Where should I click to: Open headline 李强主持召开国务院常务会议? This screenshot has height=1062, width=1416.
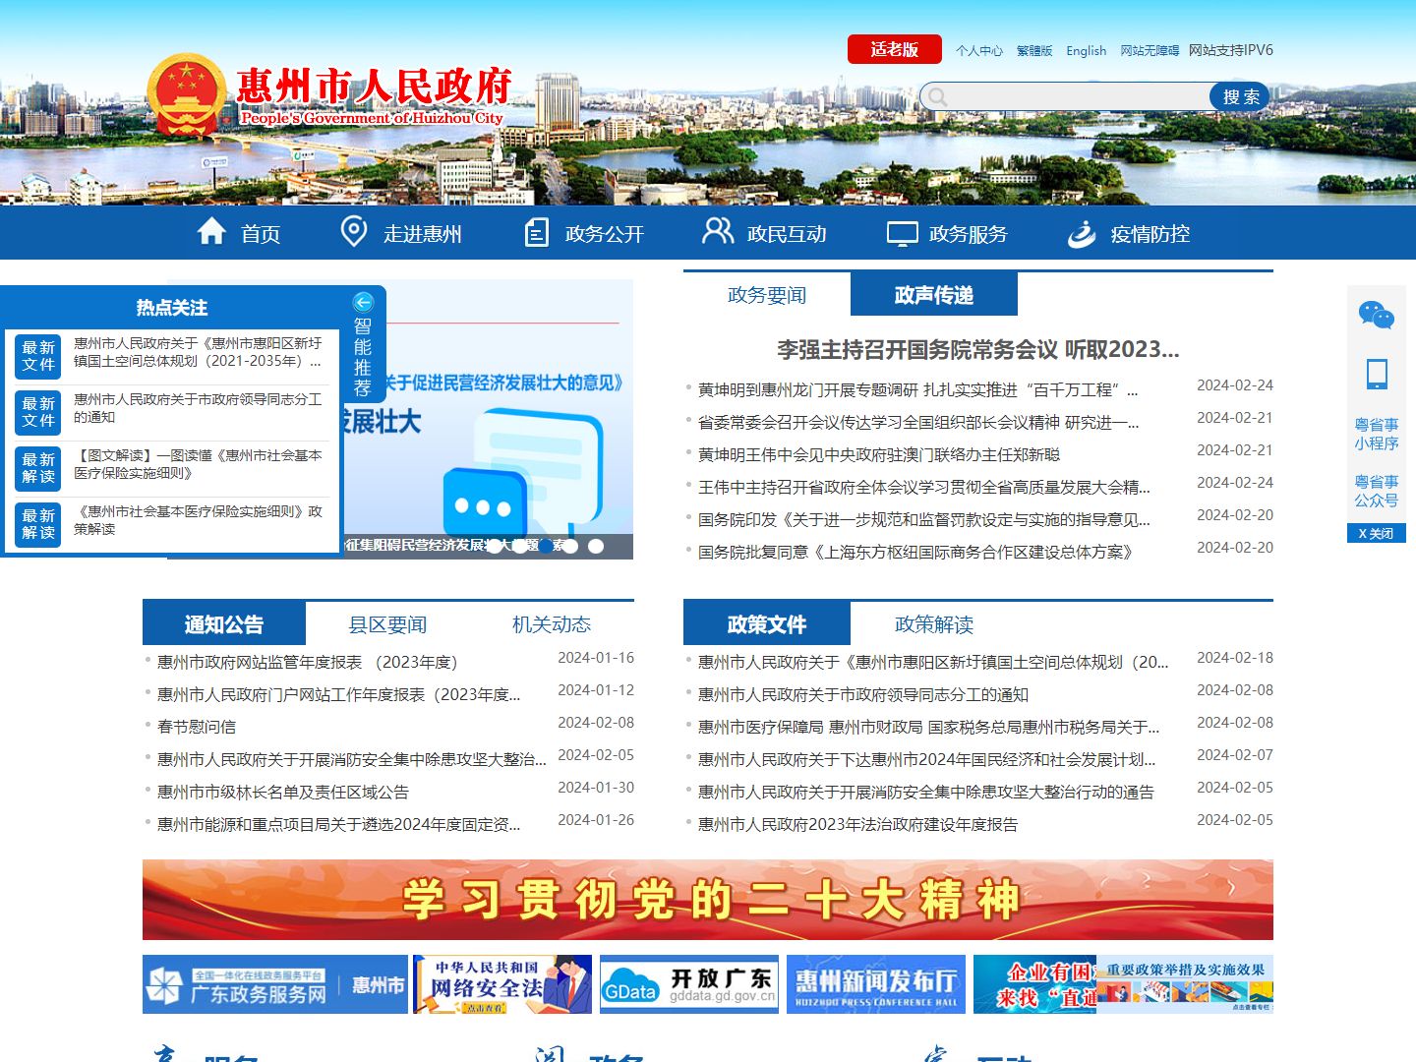click(978, 349)
